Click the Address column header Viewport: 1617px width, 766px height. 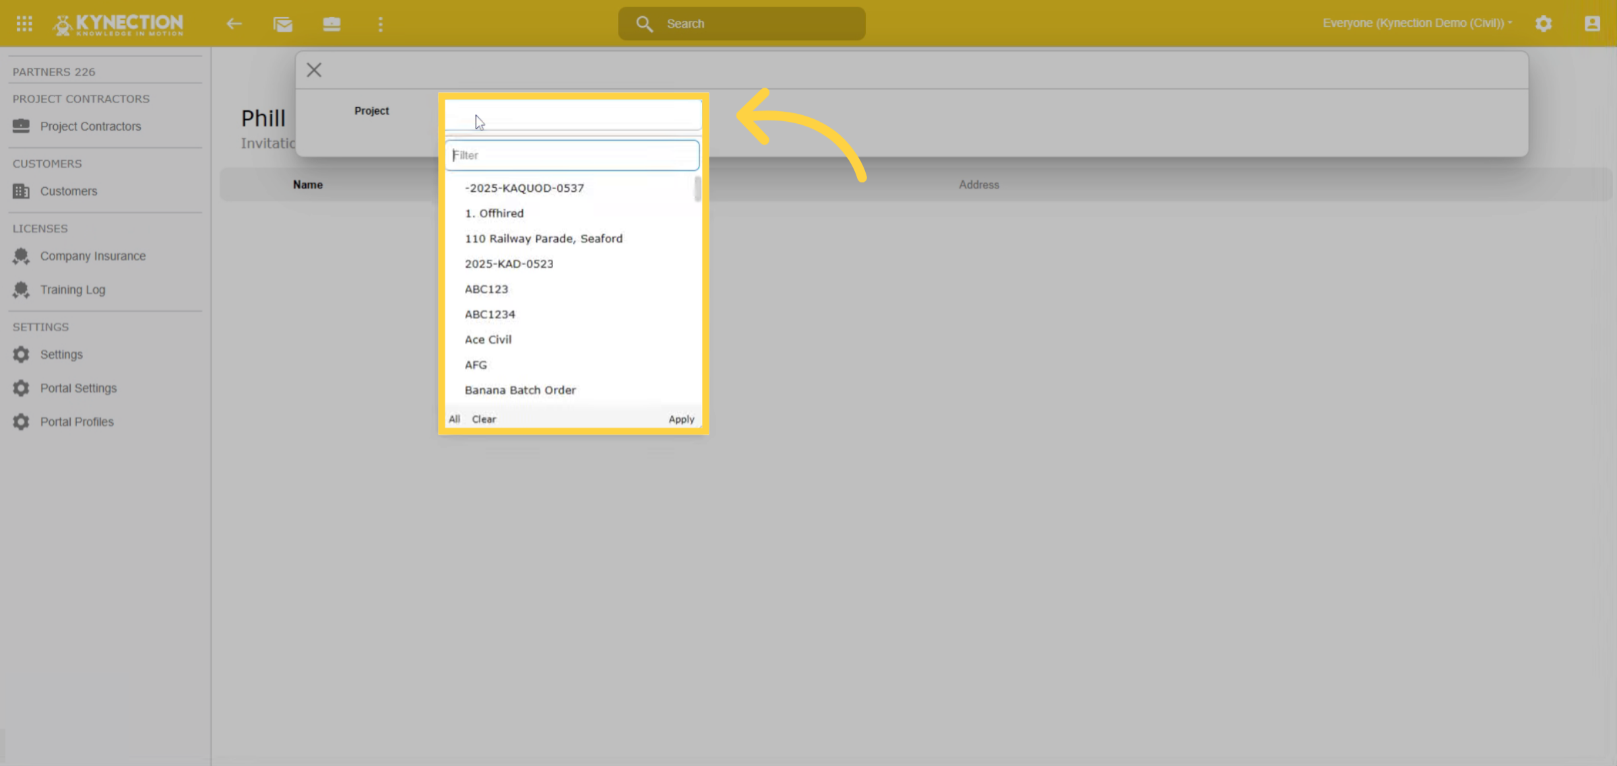(979, 184)
